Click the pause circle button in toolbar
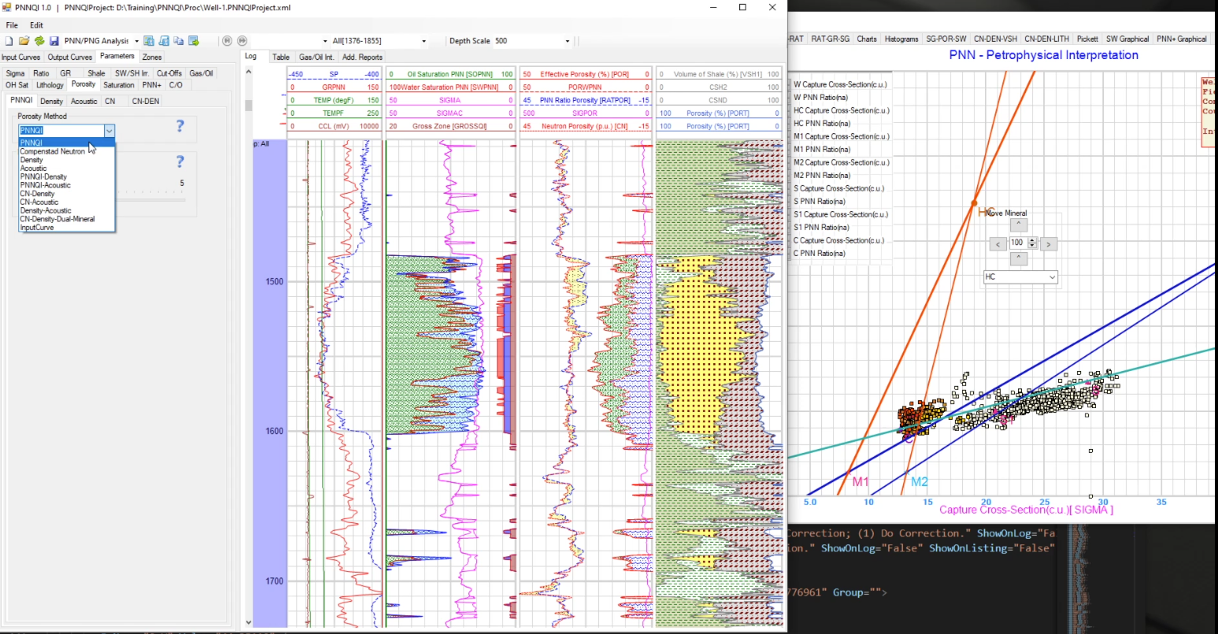This screenshot has width=1218, height=634. pos(228,41)
